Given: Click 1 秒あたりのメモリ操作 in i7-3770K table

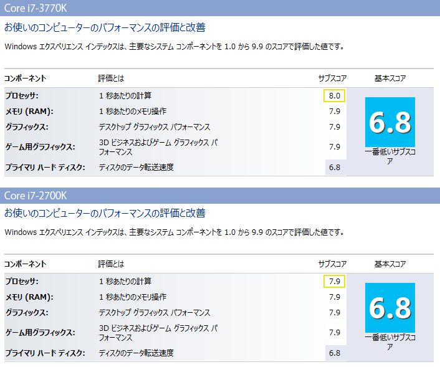Looking at the screenshot, I should 133,112.
